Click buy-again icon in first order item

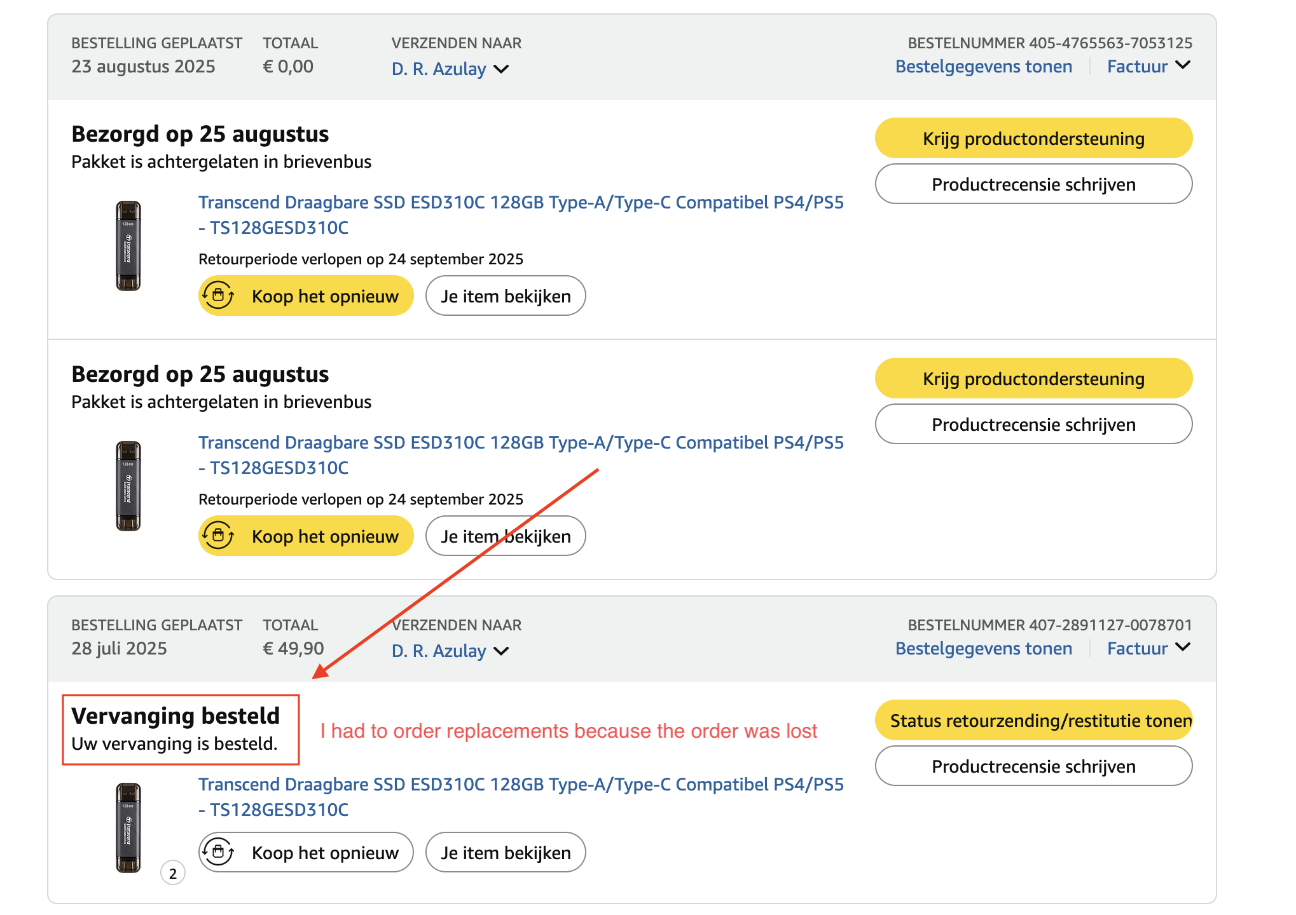click(x=219, y=295)
